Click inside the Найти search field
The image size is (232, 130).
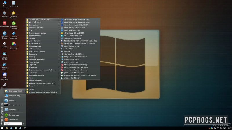13,124
